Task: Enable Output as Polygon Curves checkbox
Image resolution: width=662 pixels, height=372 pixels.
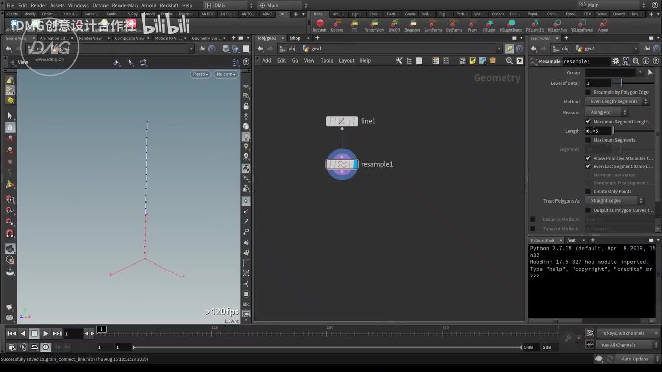Action: pos(588,211)
